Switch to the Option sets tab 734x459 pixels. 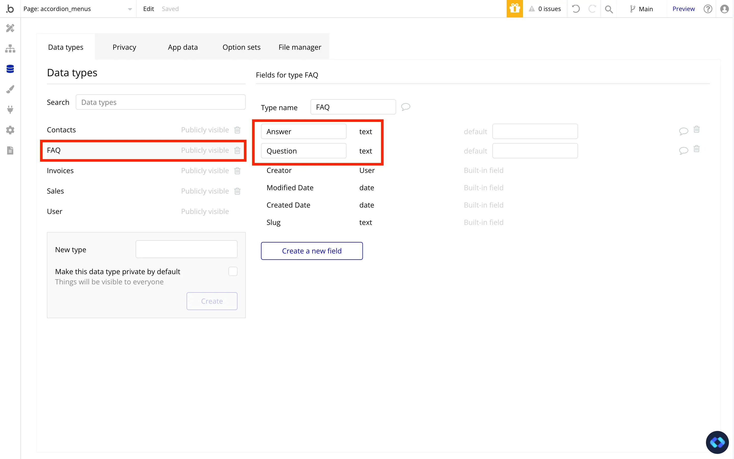pyautogui.click(x=241, y=47)
